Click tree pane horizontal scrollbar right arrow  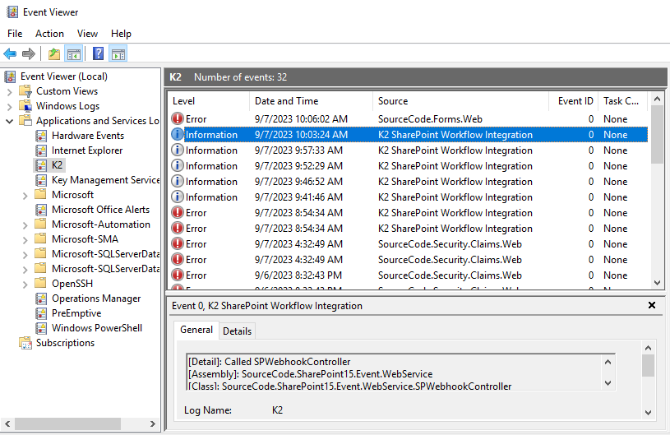click(153, 423)
